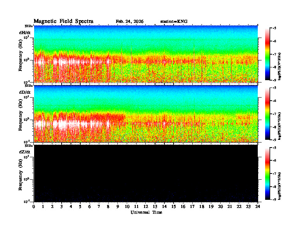
Task: Click the log(PSD) label beside dZ/dt color scale
Action: tap(280, 186)
